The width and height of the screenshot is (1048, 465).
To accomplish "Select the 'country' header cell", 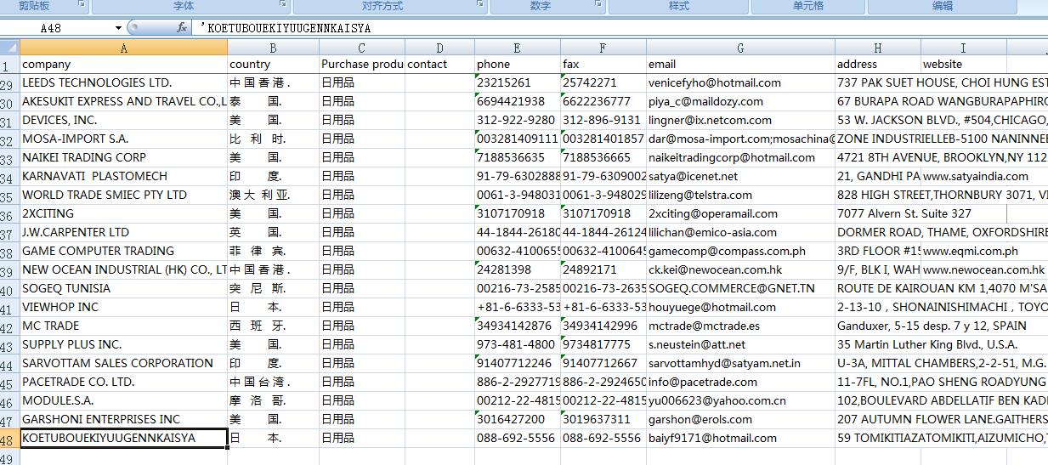I will pos(273,65).
